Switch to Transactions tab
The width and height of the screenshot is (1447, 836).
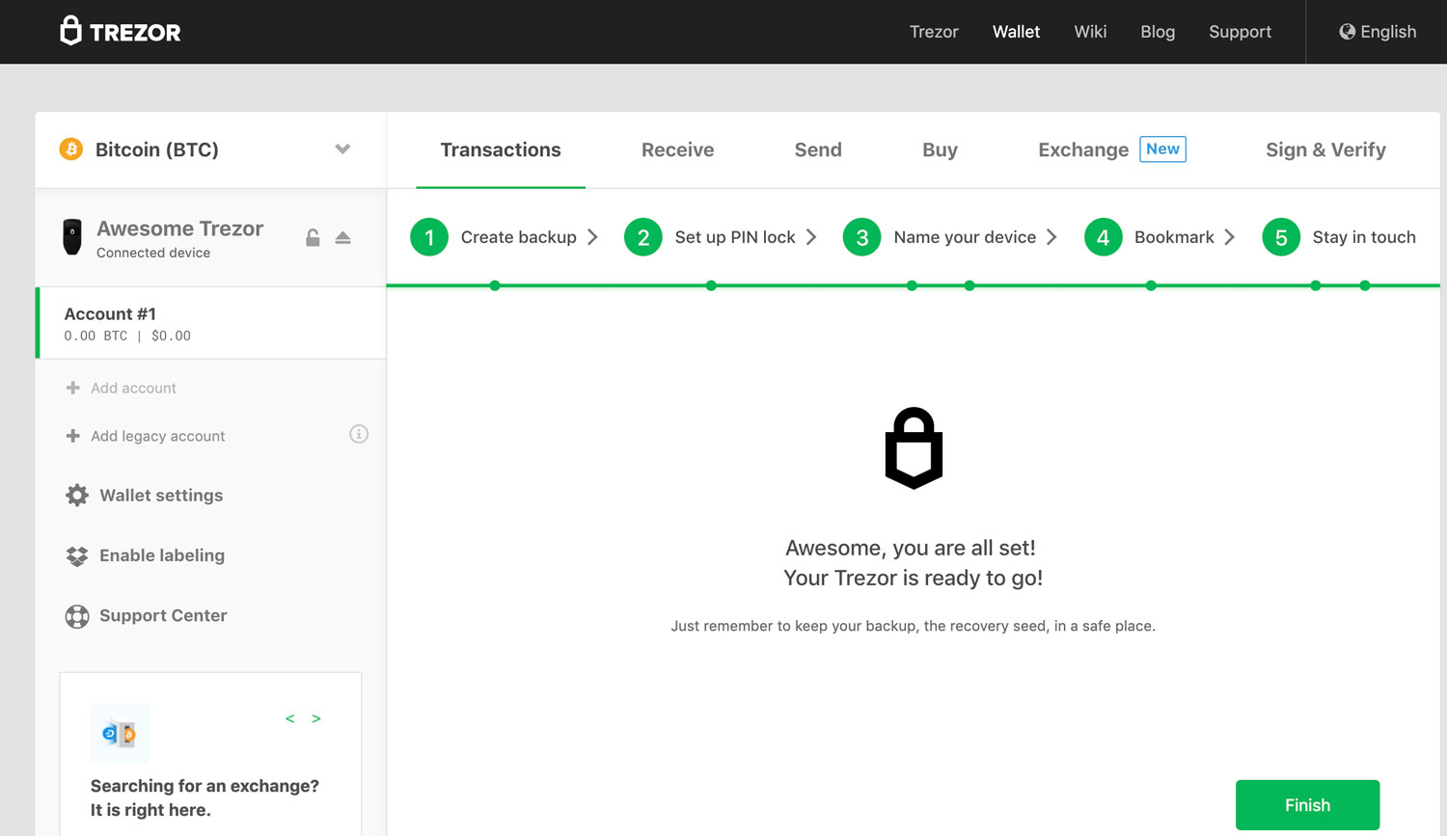tap(501, 149)
